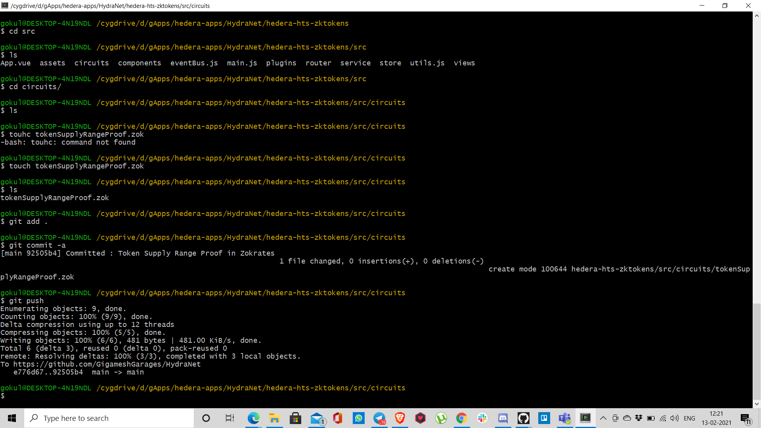Image resolution: width=761 pixels, height=428 pixels.
Task: Open uTorrent from the taskbar
Action: [441, 418]
